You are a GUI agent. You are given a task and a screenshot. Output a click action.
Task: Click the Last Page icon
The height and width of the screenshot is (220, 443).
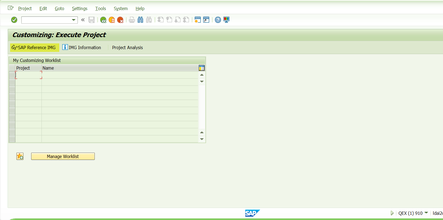tap(186, 20)
